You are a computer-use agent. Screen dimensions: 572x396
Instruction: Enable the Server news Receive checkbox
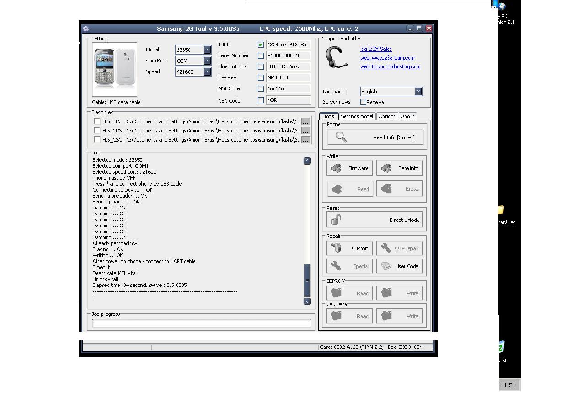[x=363, y=102]
